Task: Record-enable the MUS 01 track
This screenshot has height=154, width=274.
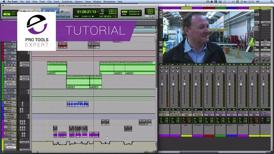Action: (x=5, y=65)
